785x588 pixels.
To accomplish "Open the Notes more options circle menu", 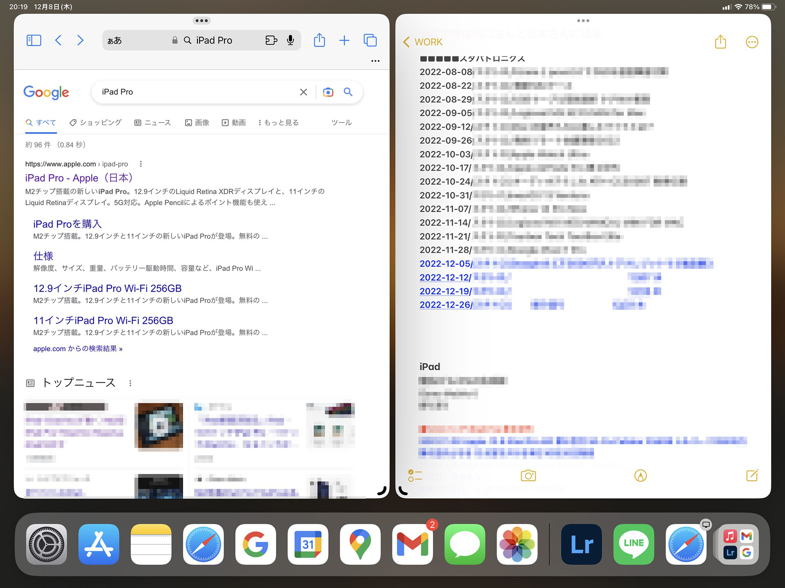I will (752, 42).
